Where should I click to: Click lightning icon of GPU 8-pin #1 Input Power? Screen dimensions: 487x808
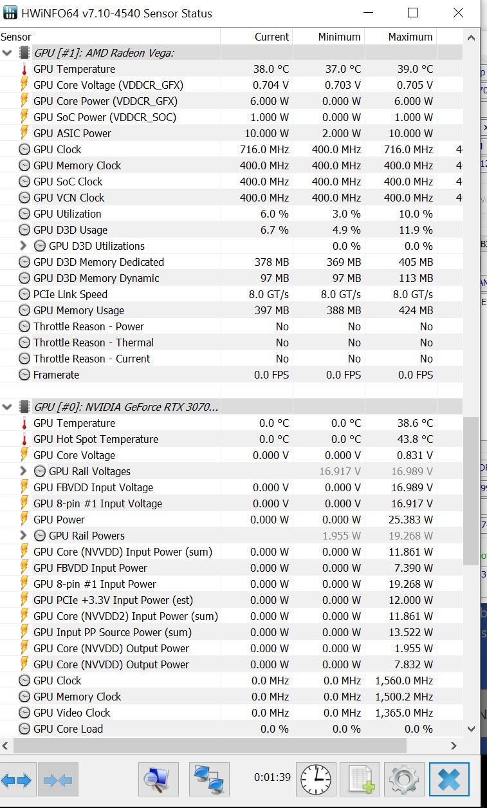click(24, 584)
